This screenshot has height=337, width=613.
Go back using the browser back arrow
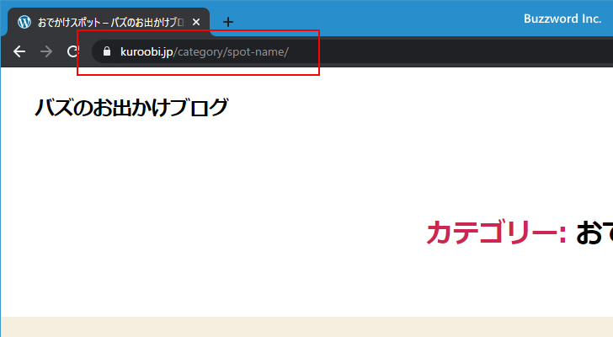[19, 51]
